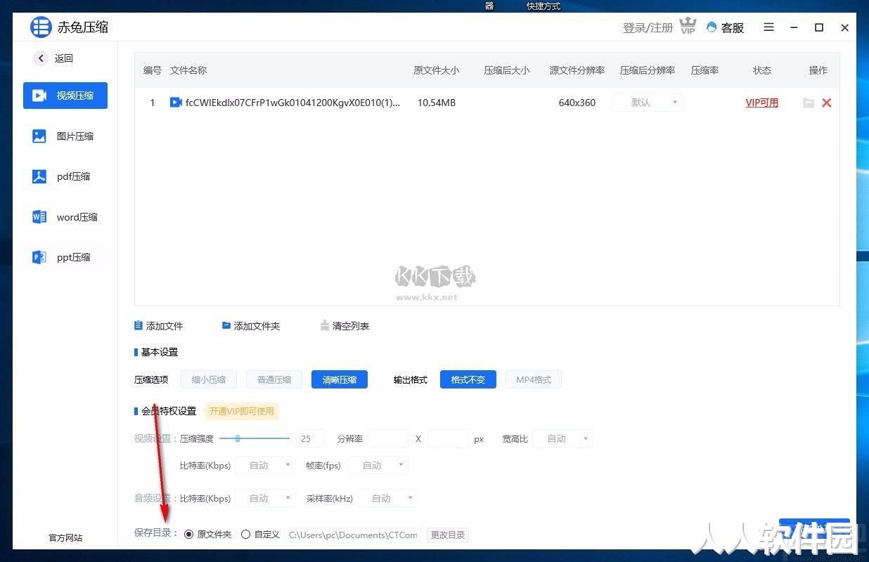Click 登录/注册 link
The width and height of the screenshot is (869, 562).
648,27
